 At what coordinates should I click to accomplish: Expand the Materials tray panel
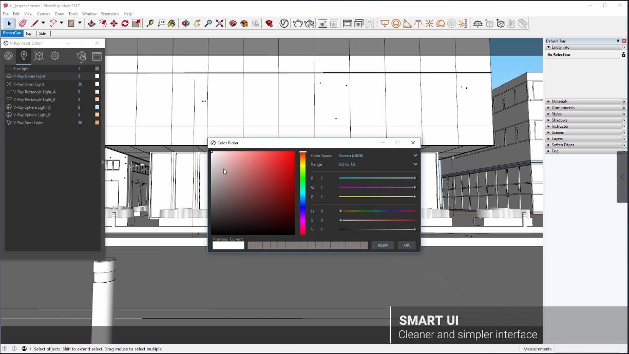tap(560, 102)
